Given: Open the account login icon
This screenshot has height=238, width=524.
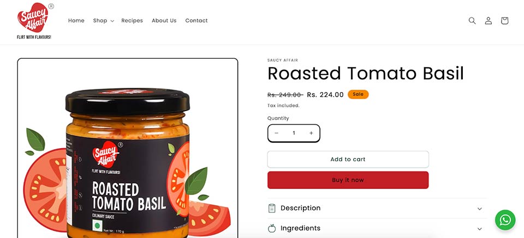Looking at the screenshot, I should pos(488,21).
